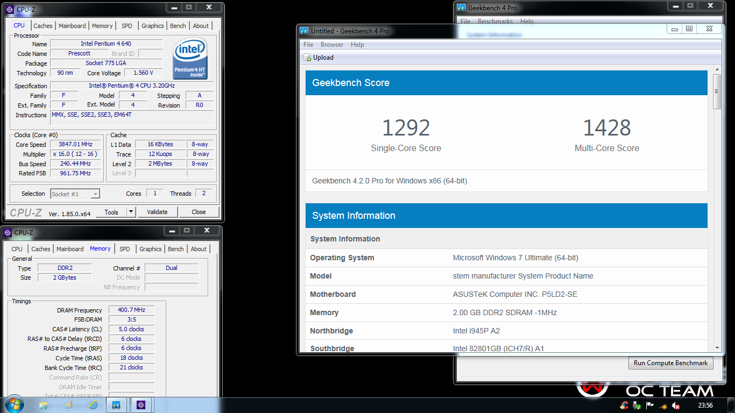Click the CPU-Z title bar icon in the Processor window

click(x=9, y=9)
